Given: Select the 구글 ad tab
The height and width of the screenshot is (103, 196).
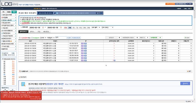Looking at the screenshot, I should [x=39, y=32].
